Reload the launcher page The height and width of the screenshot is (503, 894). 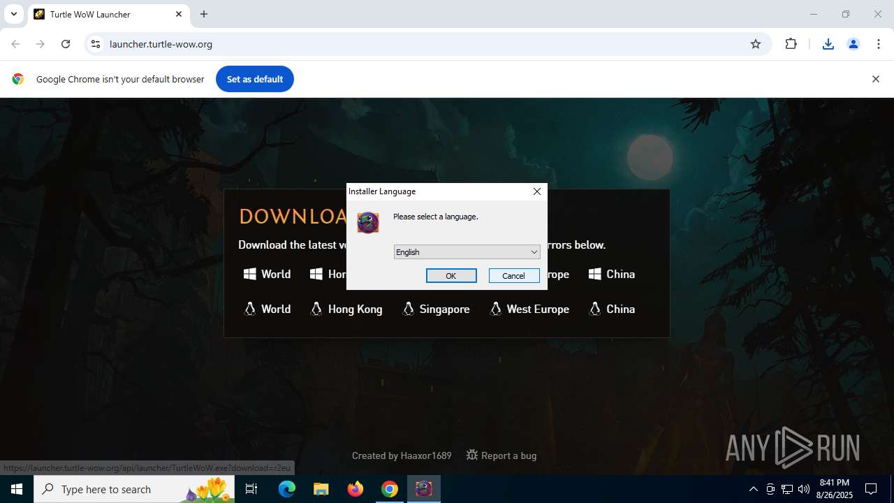pyautogui.click(x=66, y=44)
